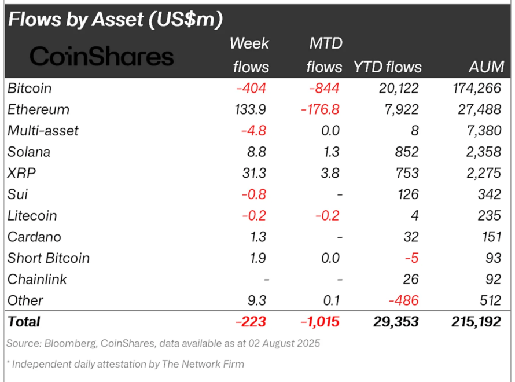This screenshot has width=515, height=382.
Task: Click the Network Firm attestation footnote
Action: point(126,364)
